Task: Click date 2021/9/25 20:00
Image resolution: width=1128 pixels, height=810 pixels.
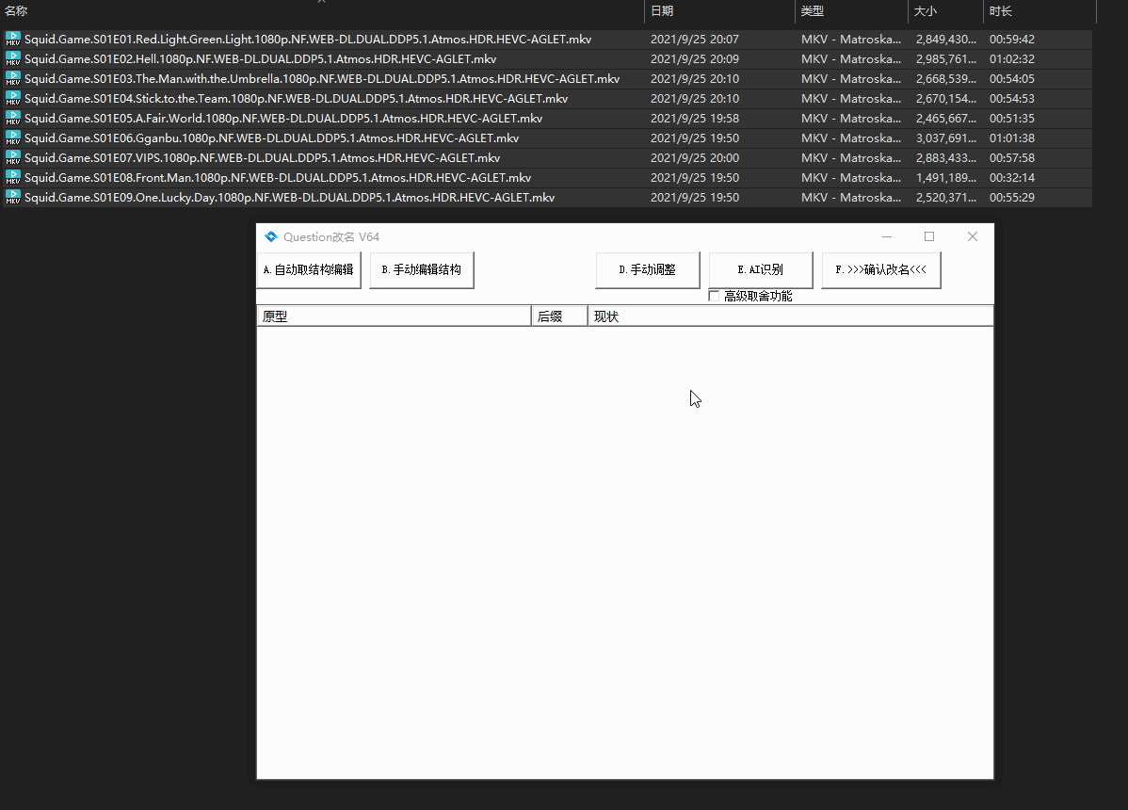Action: 695,157
